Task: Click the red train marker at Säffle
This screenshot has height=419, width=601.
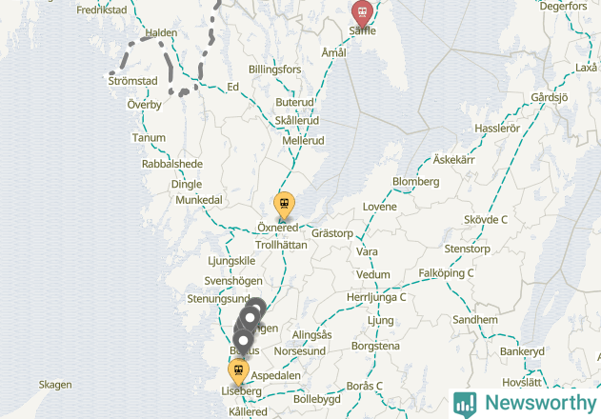Action: tap(362, 13)
